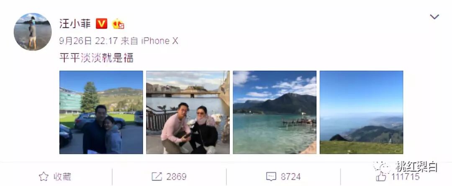Click the thumbs-up like icon

[x=381, y=176]
